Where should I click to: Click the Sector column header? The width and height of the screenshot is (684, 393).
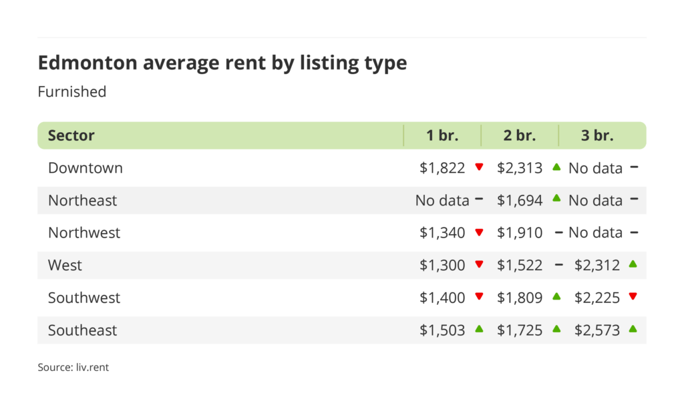click(x=71, y=135)
